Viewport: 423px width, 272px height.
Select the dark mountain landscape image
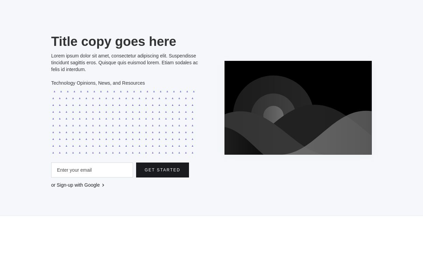pyautogui.click(x=298, y=108)
